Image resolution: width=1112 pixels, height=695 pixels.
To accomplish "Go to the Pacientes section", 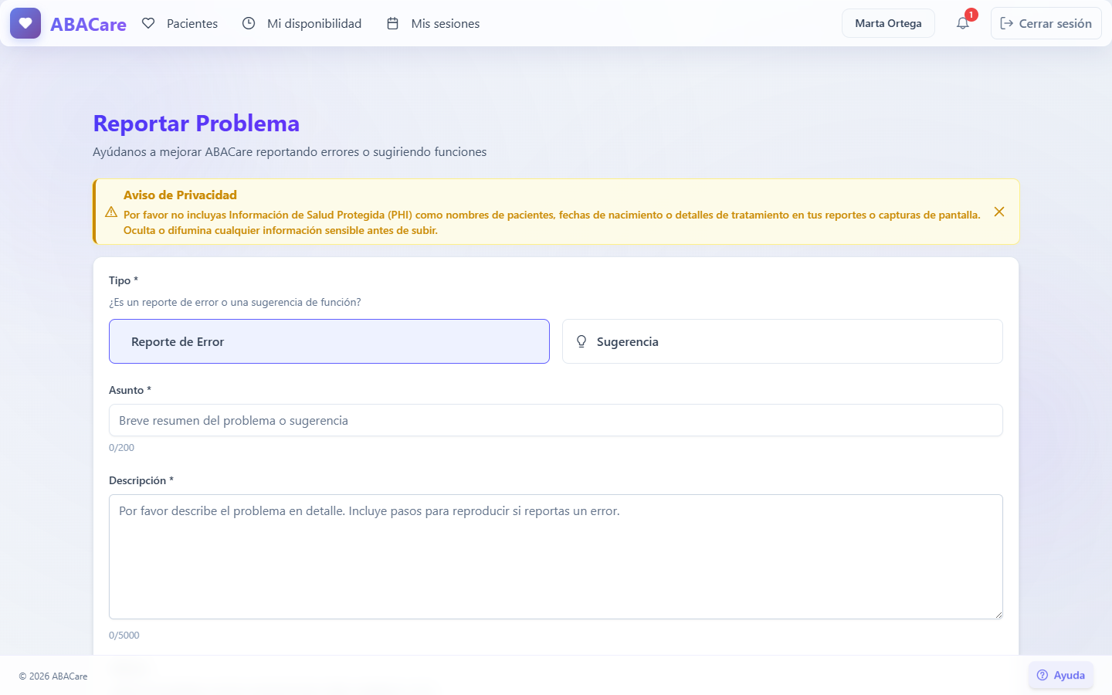I will tap(180, 23).
